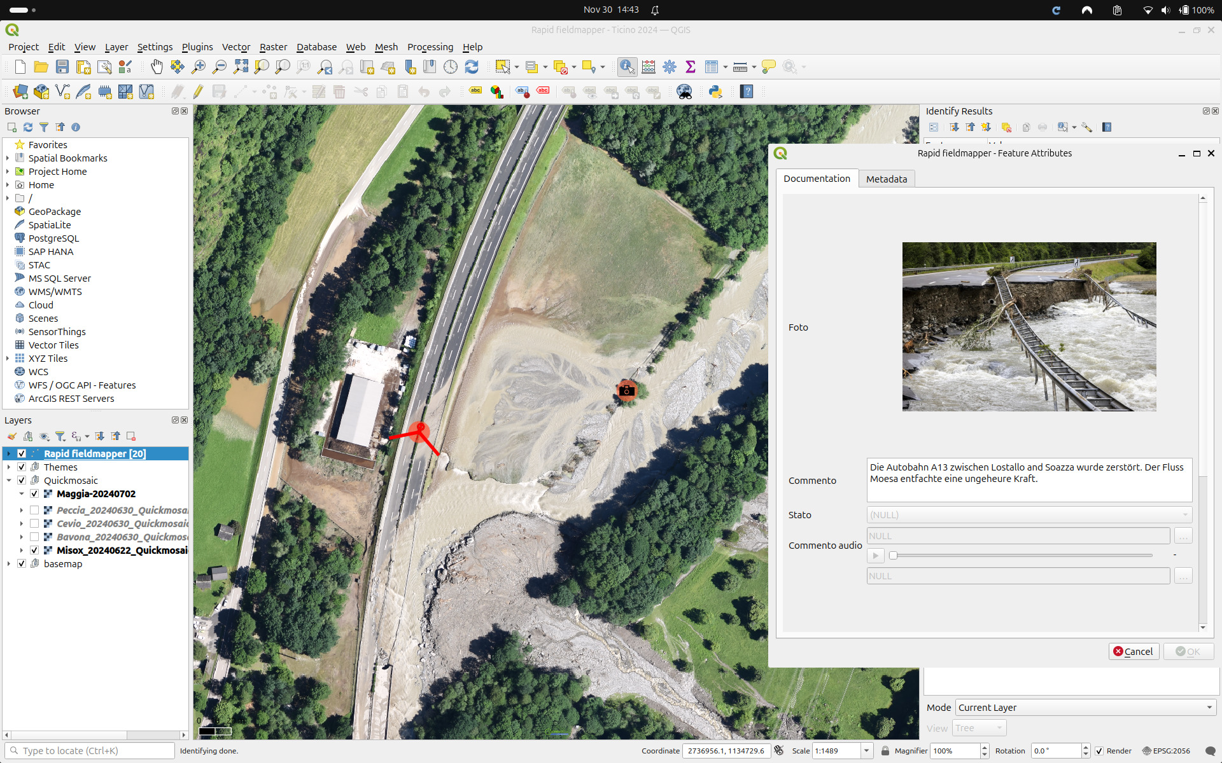The width and height of the screenshot is (1222, 763).
Task: Open the Python console icon
Action: tap(715, 92)
